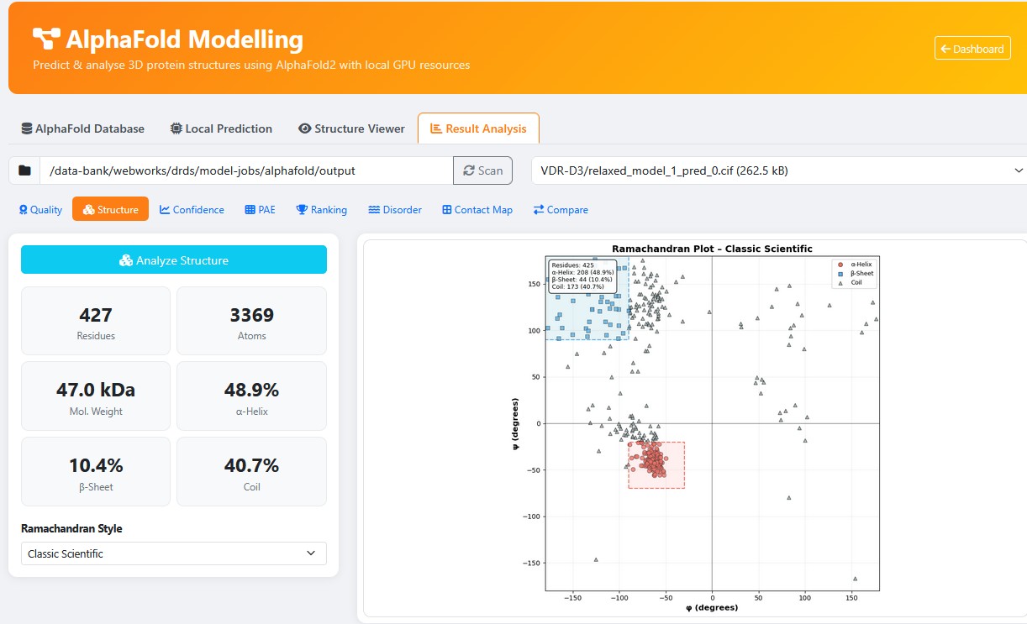The image size is (1027, 624).
Task: Edit the output directory path field
Action: point(246,170)
